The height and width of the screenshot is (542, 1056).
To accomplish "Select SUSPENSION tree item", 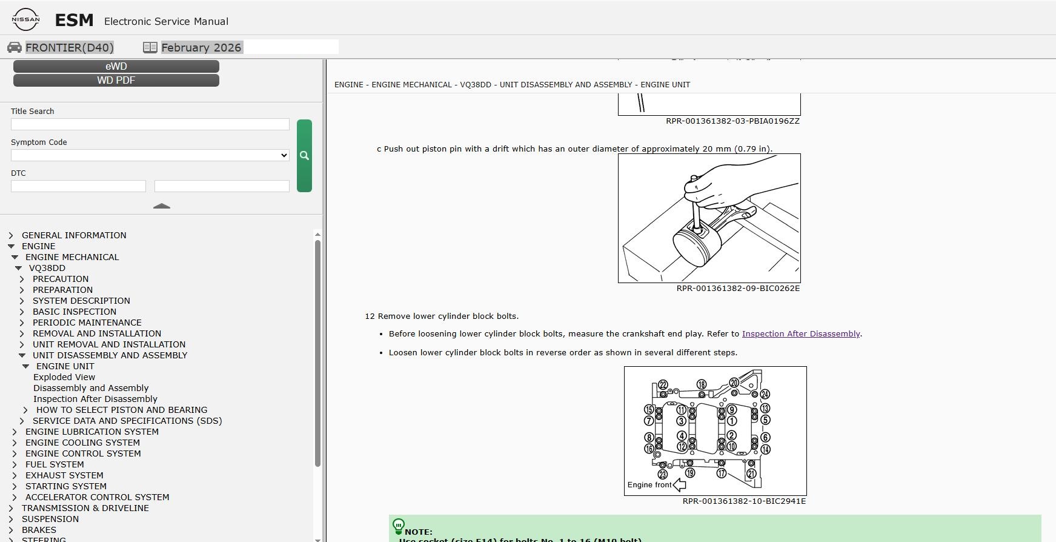I will tap(50, 519).
